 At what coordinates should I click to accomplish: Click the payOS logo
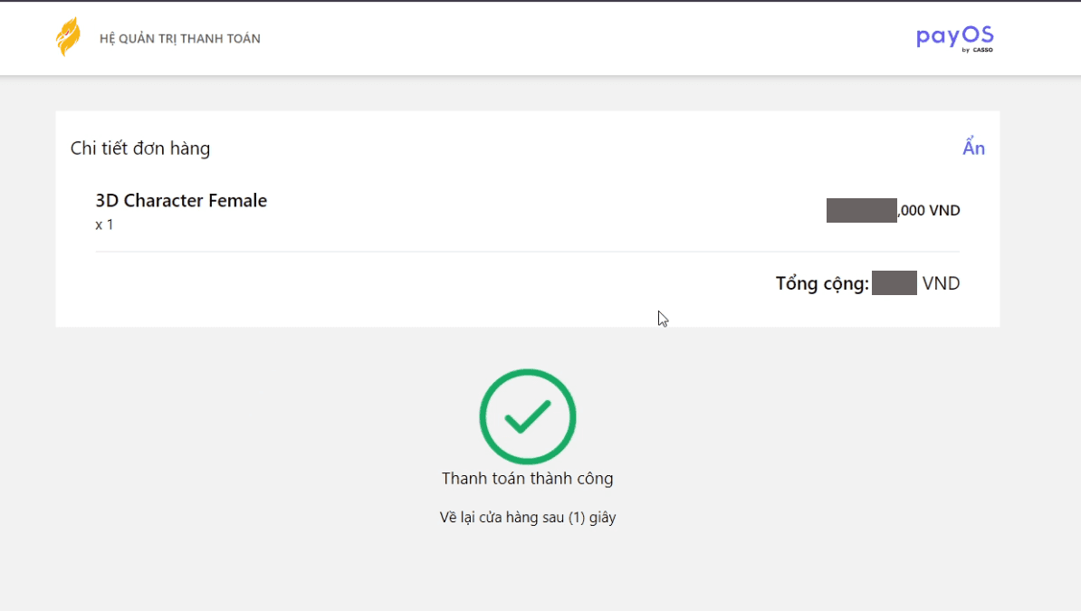coord(955,39)
